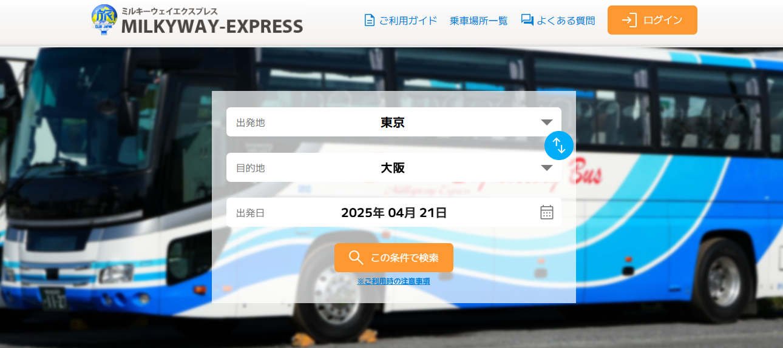Screen dimensions: 783x348
Task: Click the date field 2025年 04月 21日
Action: tap(394, 212)
